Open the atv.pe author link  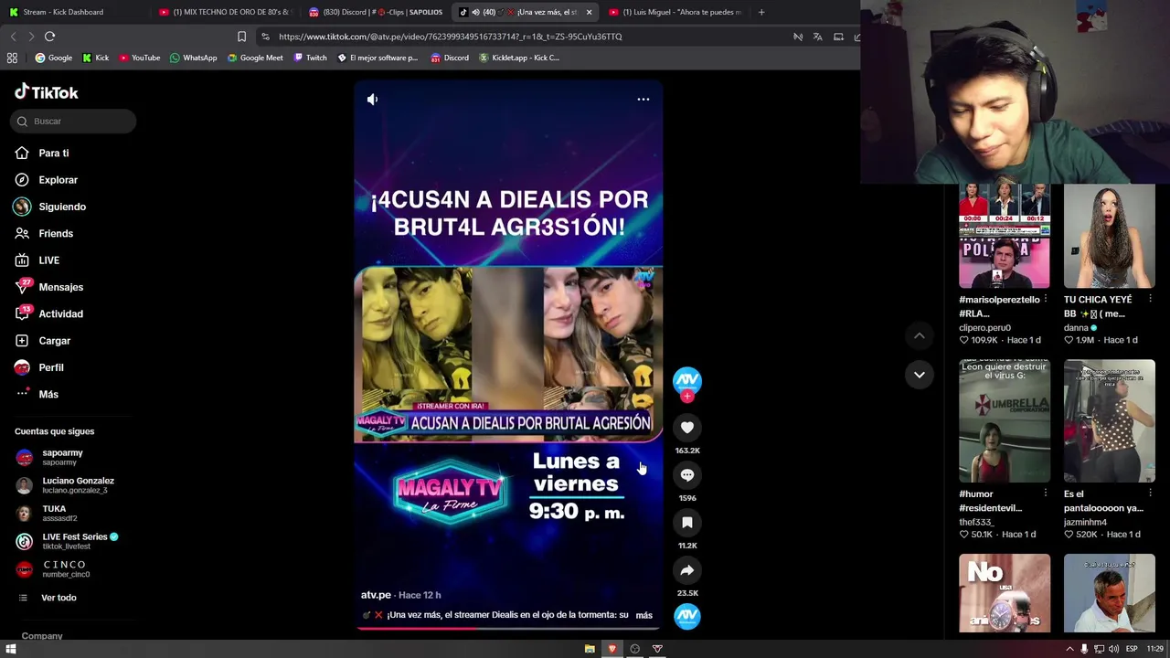coord(376,595)
